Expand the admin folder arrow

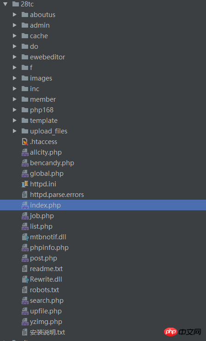click(x=15, y=25)
